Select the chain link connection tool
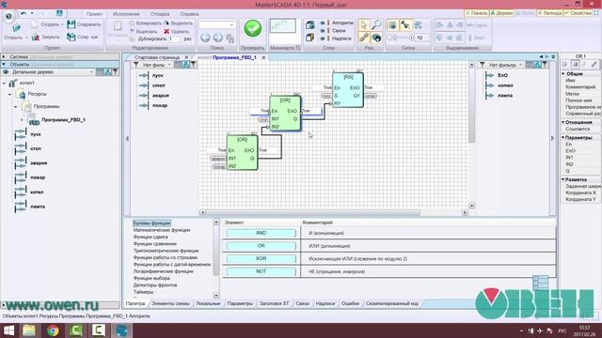The height and width of the screenshot is (338, 602). pos(364,38)
